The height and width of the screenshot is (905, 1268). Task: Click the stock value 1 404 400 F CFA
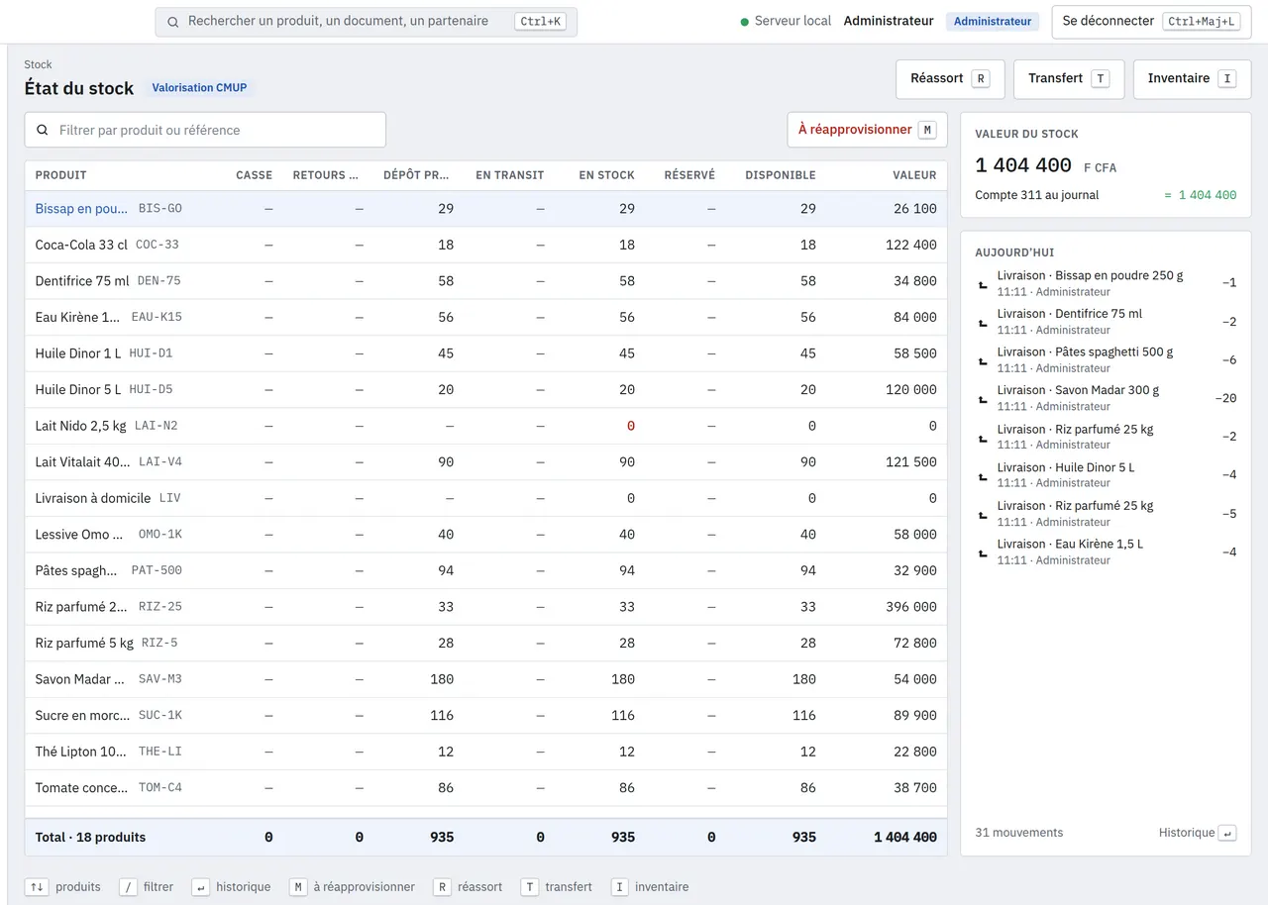click(1045, 165)
